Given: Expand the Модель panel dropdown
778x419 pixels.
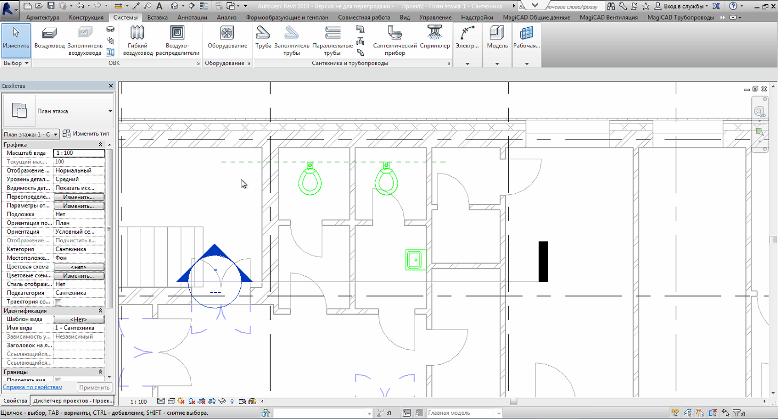Looking at the screenshot, I should tap(497, 64).
